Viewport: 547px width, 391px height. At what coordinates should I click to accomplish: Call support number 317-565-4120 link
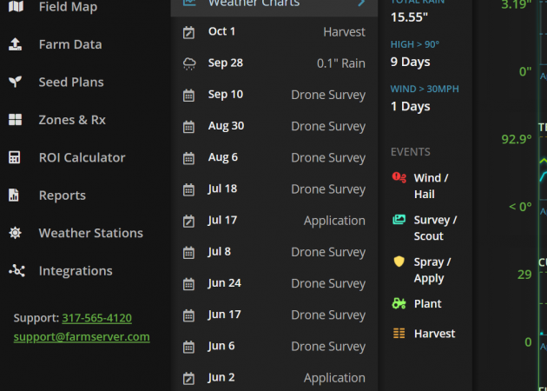96,318
